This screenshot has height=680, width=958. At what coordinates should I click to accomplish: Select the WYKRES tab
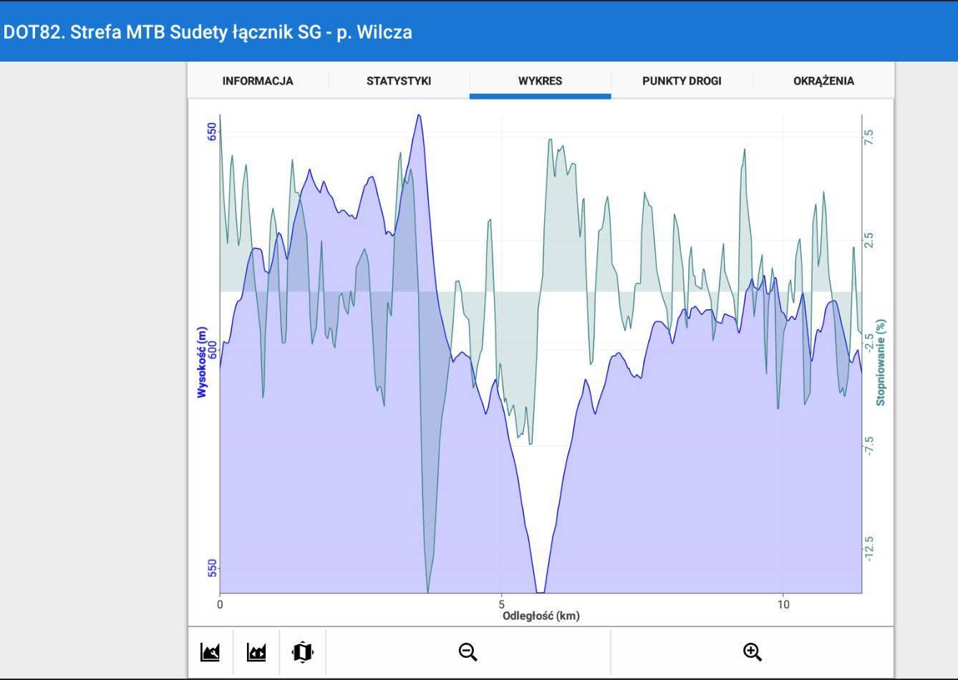pos(540,81)
